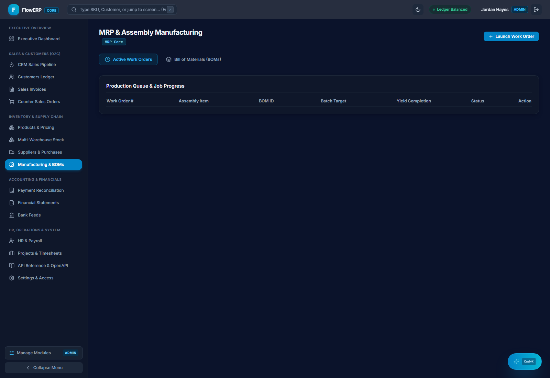Viewport: 550px width, 378px height.
Task: Go to Bank Feeds
Action: [43, 215]
